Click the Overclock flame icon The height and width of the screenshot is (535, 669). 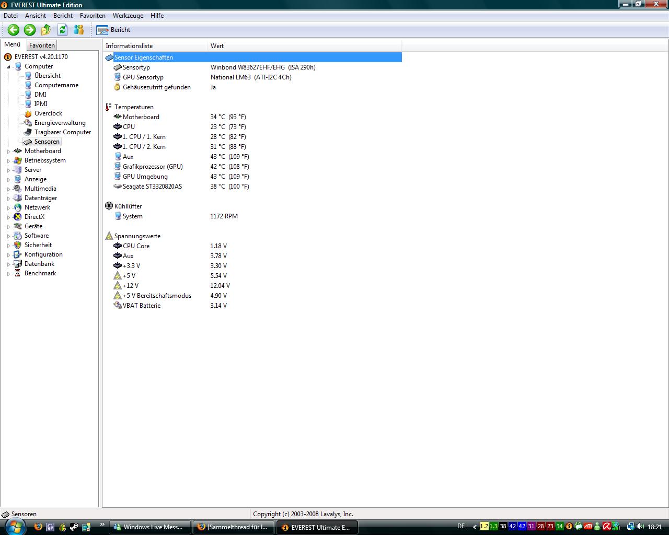(28, 113)
